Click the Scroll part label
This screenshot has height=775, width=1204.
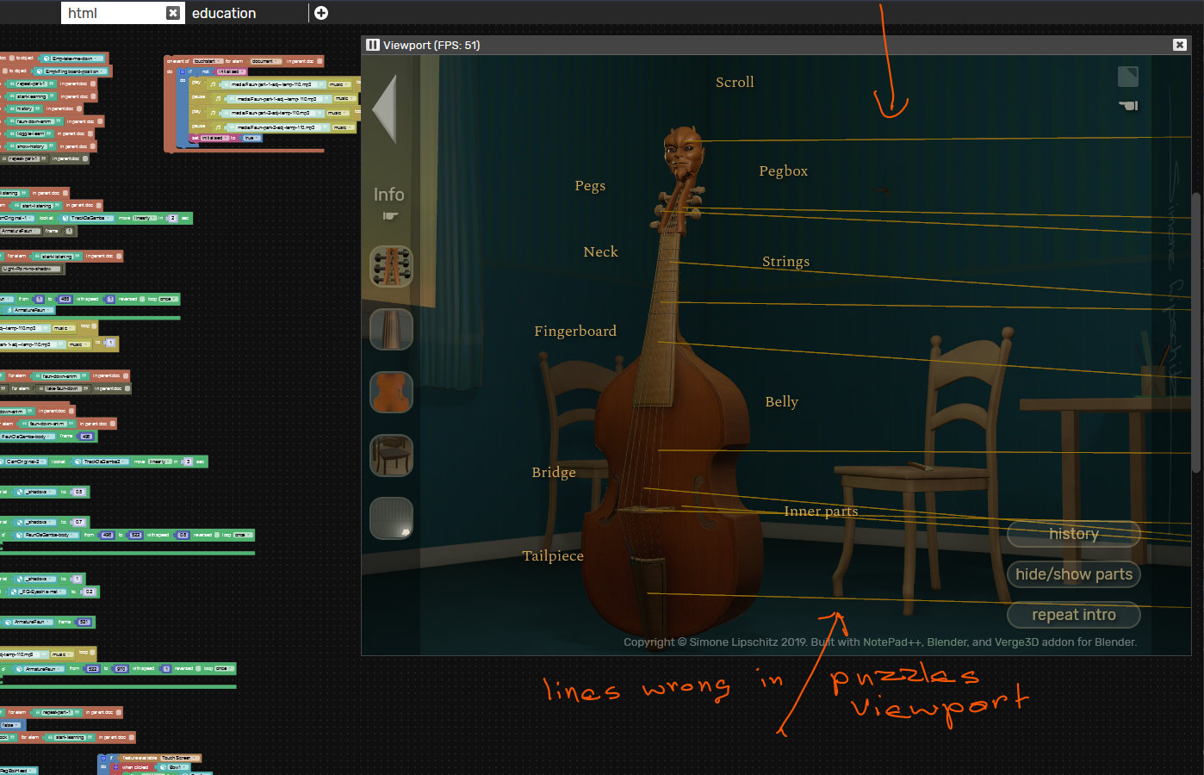point(735,82)
